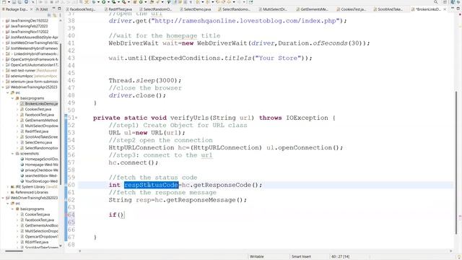Collapse the WebDriverTrainingFeb282023 project
Viewport: 462px width, 260px height.
3,198
